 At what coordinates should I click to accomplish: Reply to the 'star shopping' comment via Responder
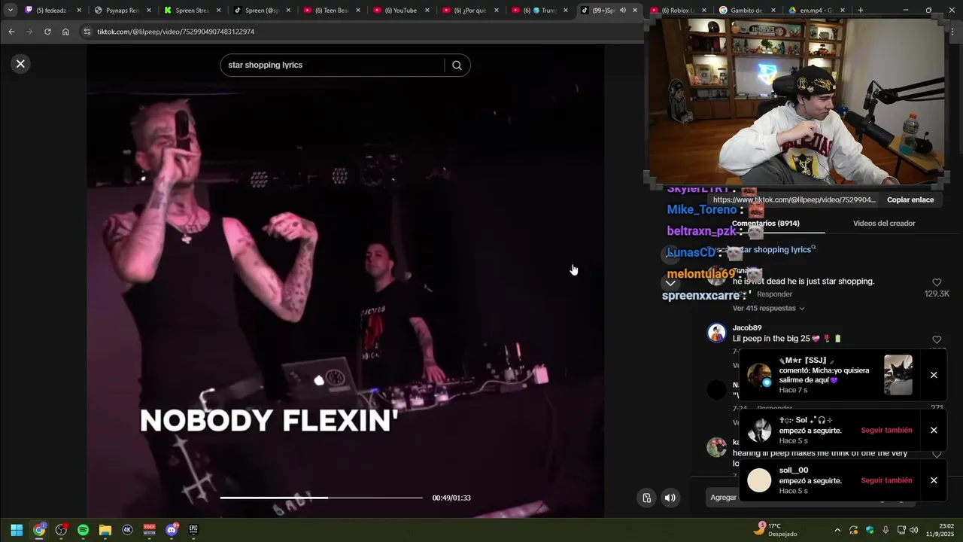coord(774,294)
